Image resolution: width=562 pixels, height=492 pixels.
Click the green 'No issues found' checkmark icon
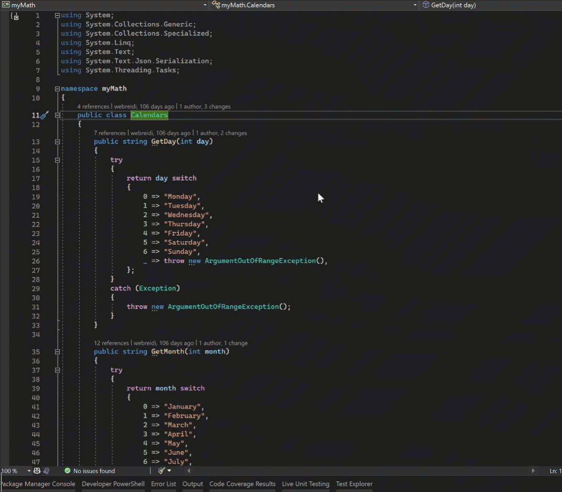click(x=68, y=470)
